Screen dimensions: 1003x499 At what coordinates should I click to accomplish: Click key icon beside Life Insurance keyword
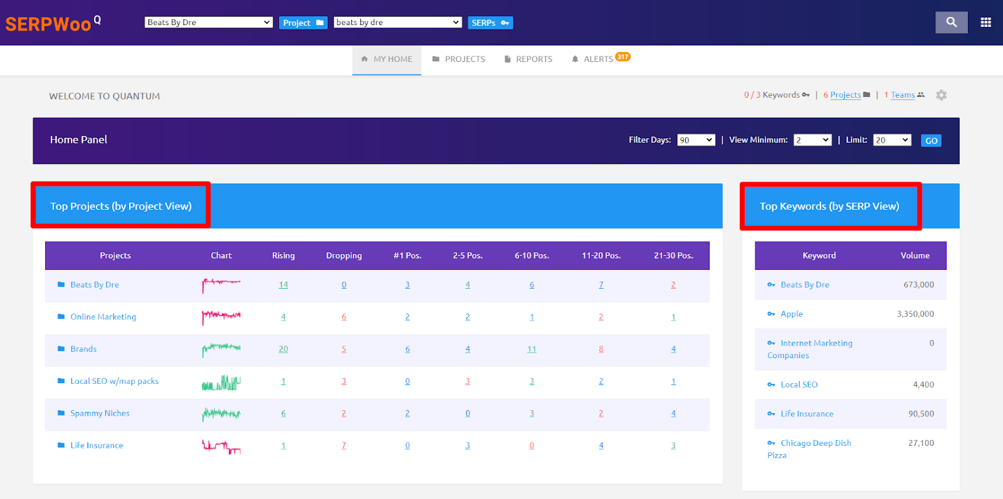tap(771, 414)
